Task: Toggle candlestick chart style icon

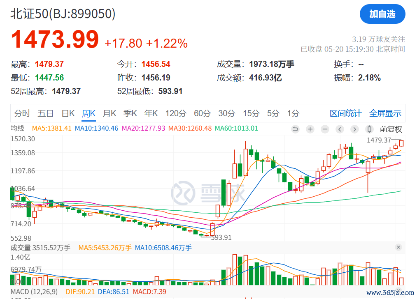Action: coord(369,129)
